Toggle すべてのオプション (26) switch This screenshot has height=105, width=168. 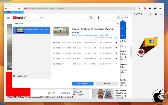point(115,38)
